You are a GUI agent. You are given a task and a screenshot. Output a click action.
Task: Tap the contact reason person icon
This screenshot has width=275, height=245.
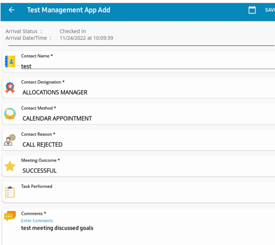coord(10,140)
